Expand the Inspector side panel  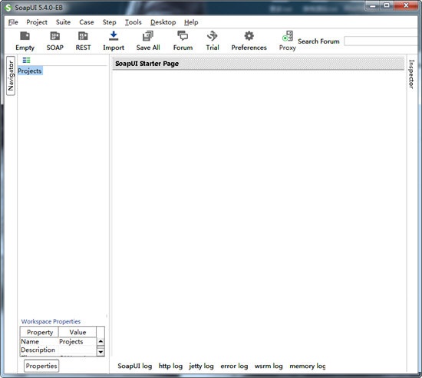pyautogui.click(x=411, y=74)
